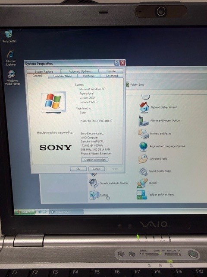Open the Taskbar and Start Menu icon
The image size is (207, 277).
pyautogui.click(x=142, y=195)
